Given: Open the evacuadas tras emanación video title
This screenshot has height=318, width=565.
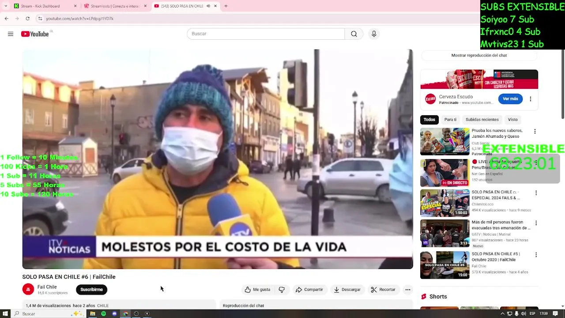Looking at the screenshot, I should (x=501, y=225).
